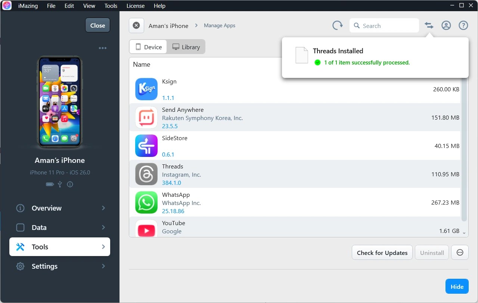The image size is (478, 303).
Task: Click the Tools wrench icon in sidebar
Action: 20,247
